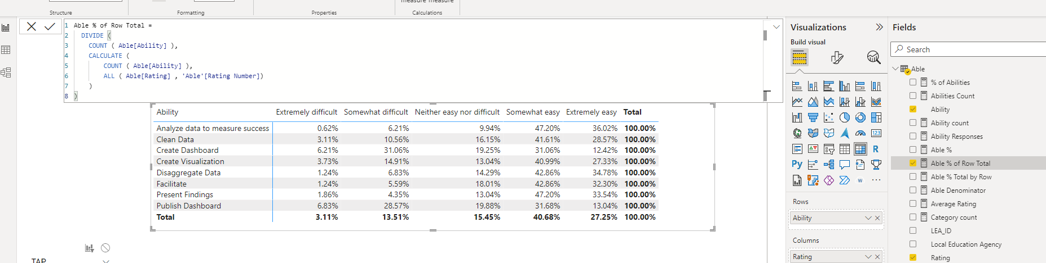Click inside the DAX formula editor
Image resolution: width=1046 pixels, height=263 pixels.
coord(413,61)
